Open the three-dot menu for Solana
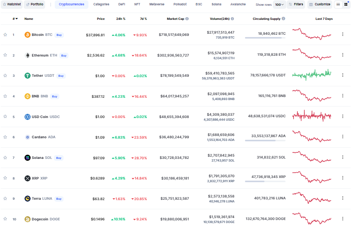The height and width of the screenshot is (228, 351). (x=343, y=157)
